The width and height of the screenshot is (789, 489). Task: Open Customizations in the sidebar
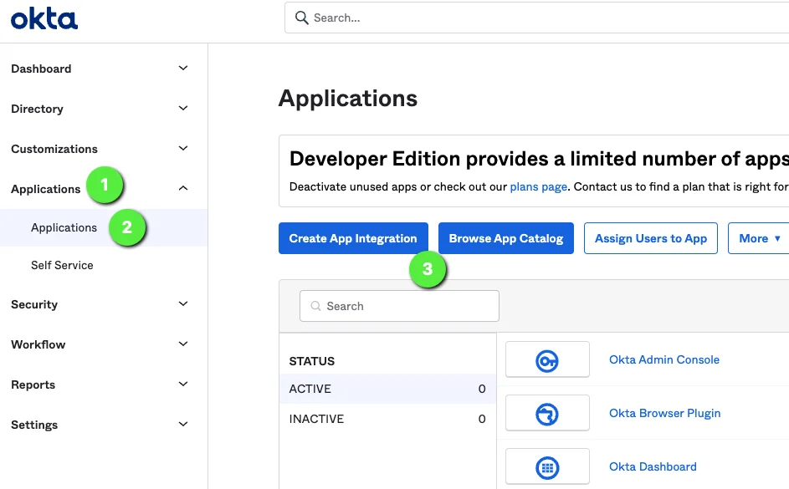pos(54,149)
